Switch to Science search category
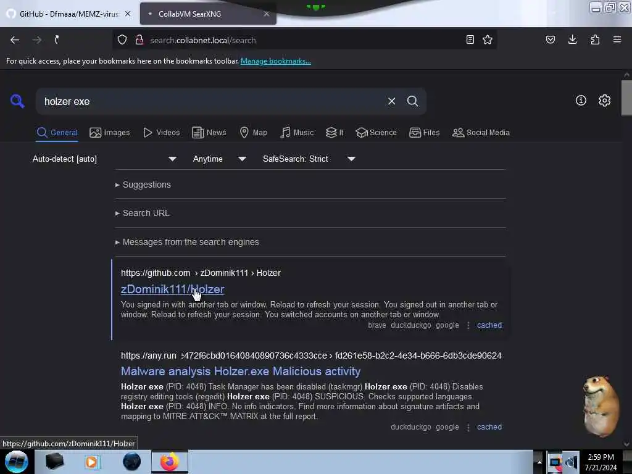 click(376, 133)
